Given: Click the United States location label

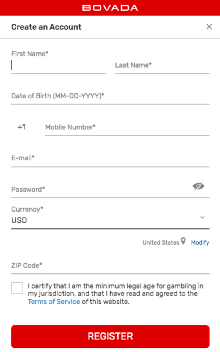Looking at the screenshot, I should pyautogui.click(x=161, y=242).
